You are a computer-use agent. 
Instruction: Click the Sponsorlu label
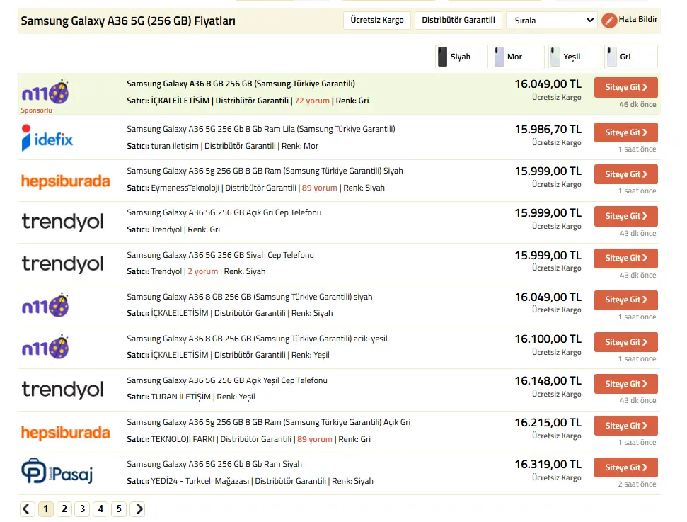(x=36, y=110)
